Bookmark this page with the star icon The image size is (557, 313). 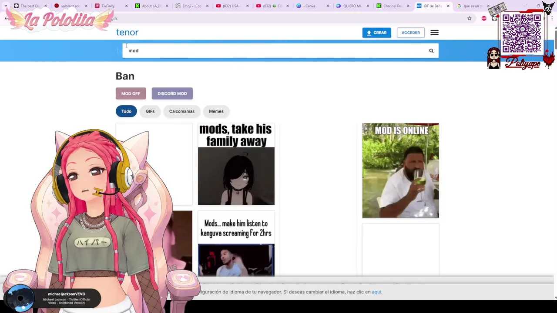tap(469, 18)
